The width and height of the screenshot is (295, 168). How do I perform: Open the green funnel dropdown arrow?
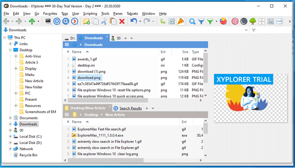coord(216,21)
